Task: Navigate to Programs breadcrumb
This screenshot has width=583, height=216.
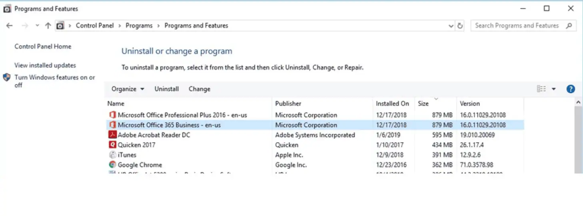Action: 139,26
